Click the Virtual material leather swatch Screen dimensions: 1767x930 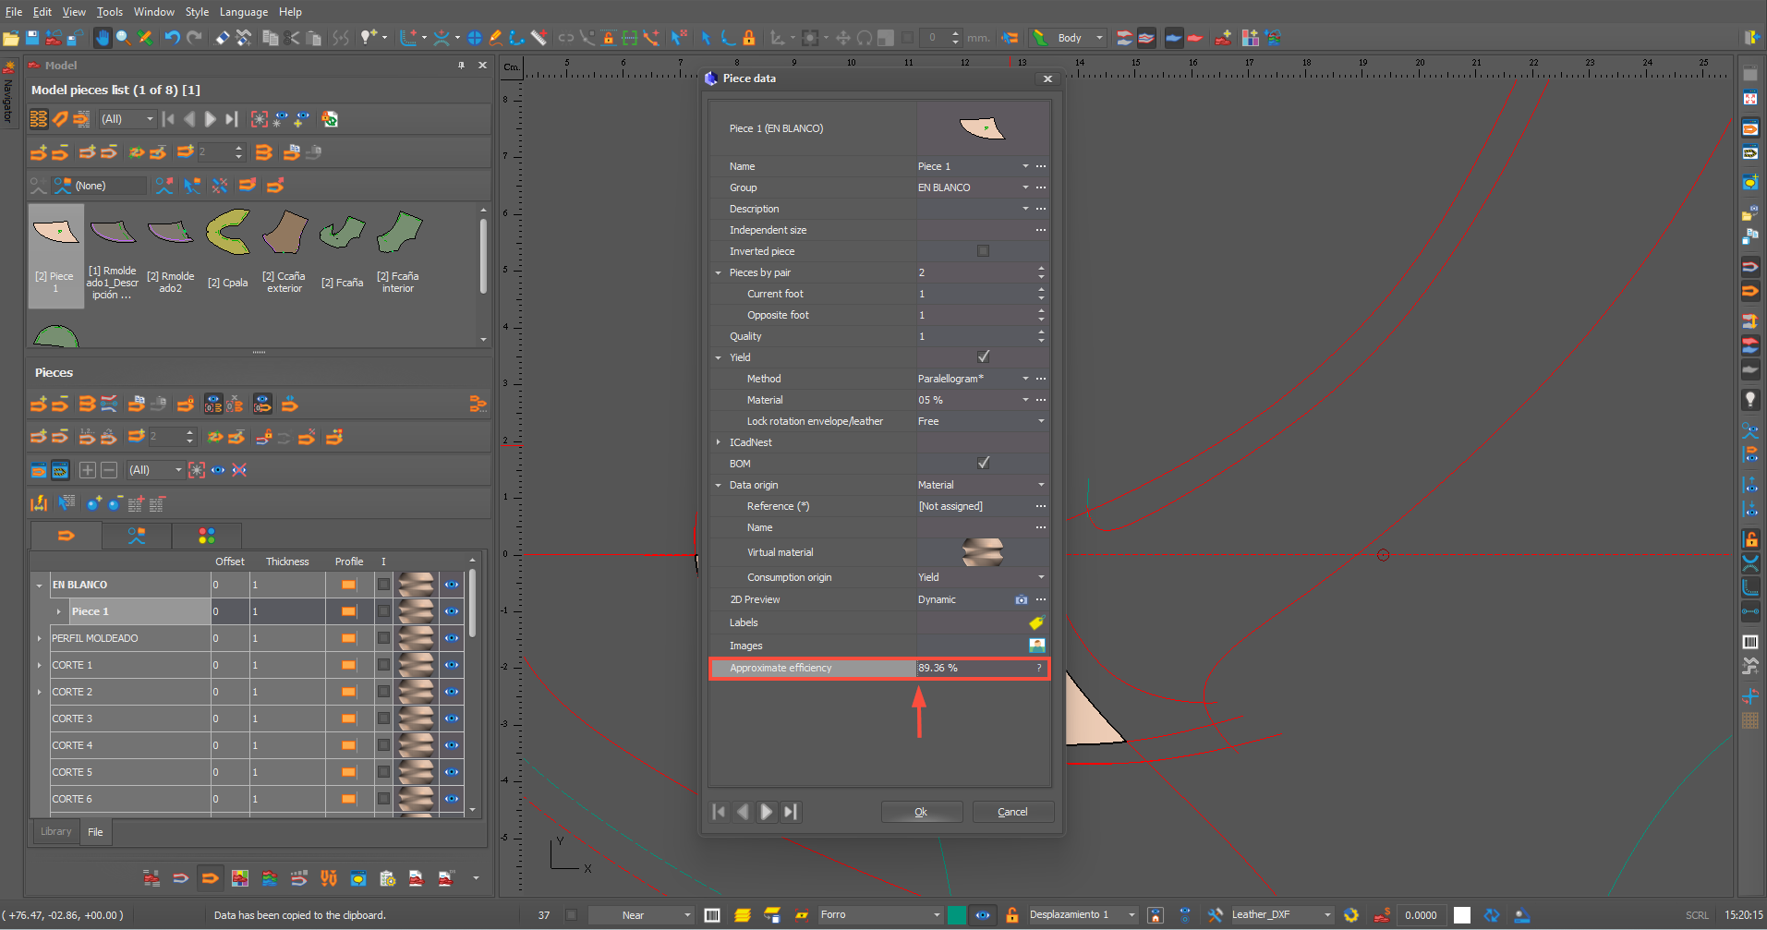click(x=982, y=552)
